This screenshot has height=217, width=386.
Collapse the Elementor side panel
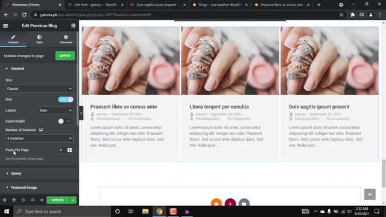[x=81, y=113]
